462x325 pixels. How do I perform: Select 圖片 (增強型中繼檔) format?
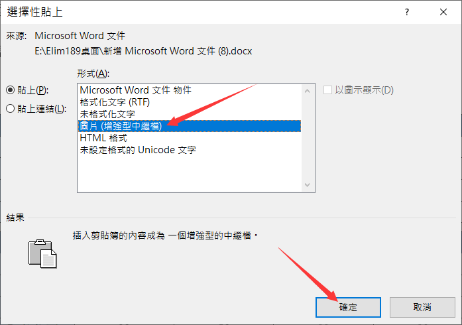[190, 126]
